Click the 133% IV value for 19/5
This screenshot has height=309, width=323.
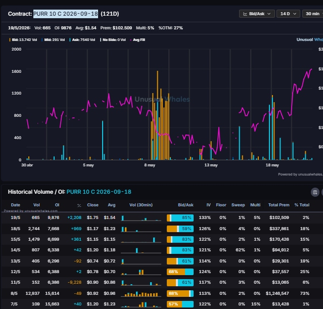tap(205, 217)
